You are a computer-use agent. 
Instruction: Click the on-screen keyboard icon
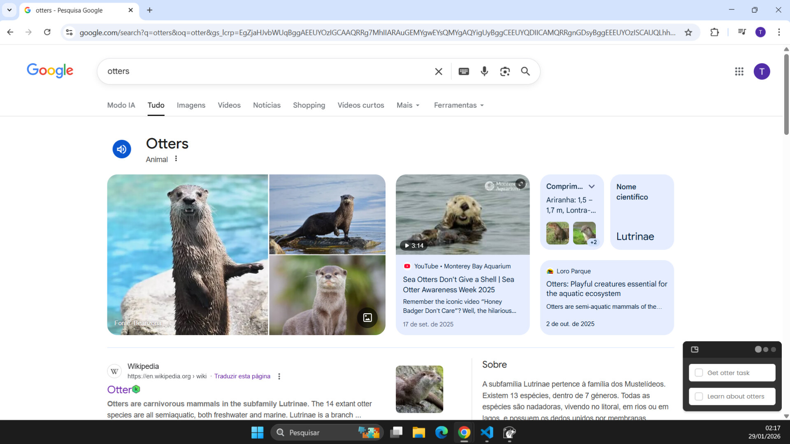pos(464,71)
